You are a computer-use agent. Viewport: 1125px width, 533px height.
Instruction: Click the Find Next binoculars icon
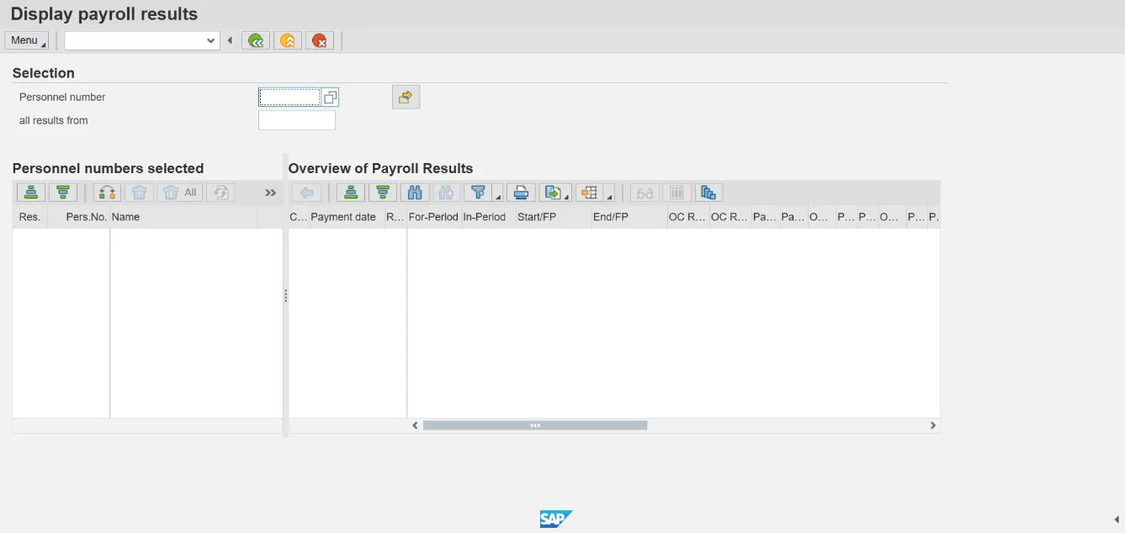(x=447, y=193)
